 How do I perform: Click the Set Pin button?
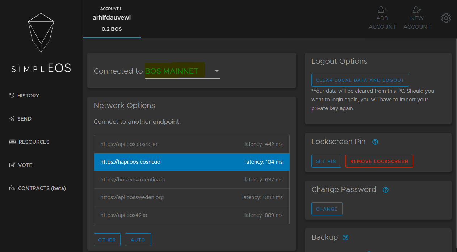326,161
